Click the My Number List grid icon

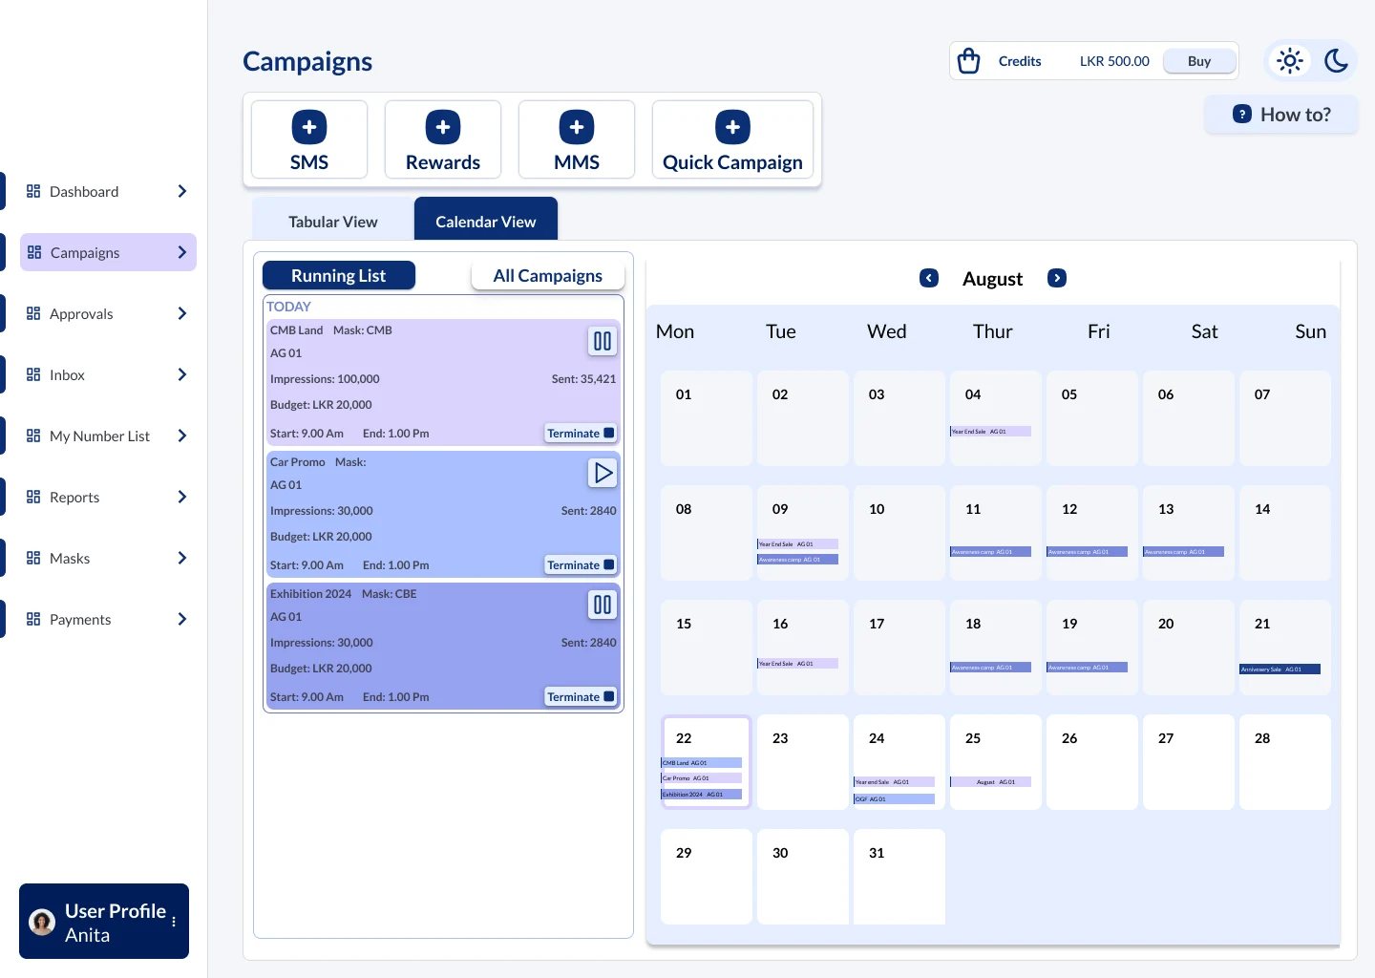point(33,436)
